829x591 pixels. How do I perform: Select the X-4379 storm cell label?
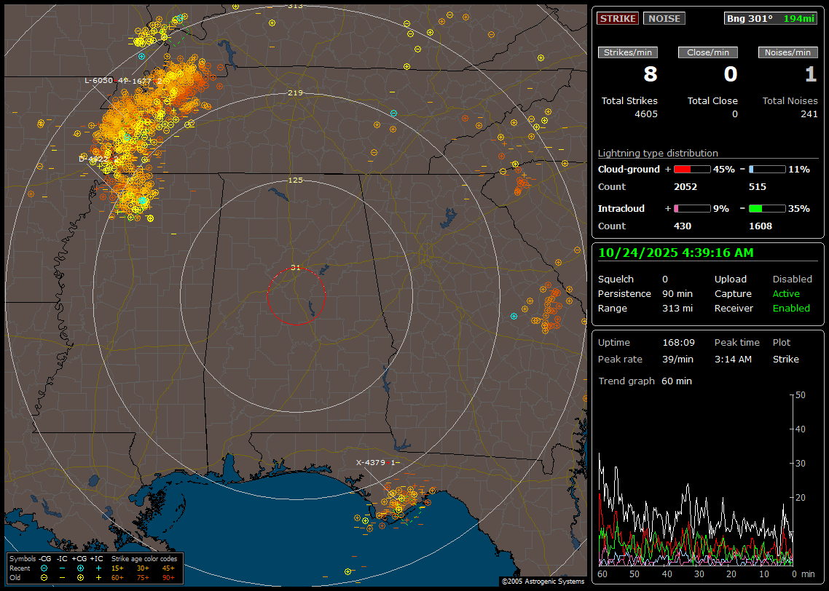point(370,462)
